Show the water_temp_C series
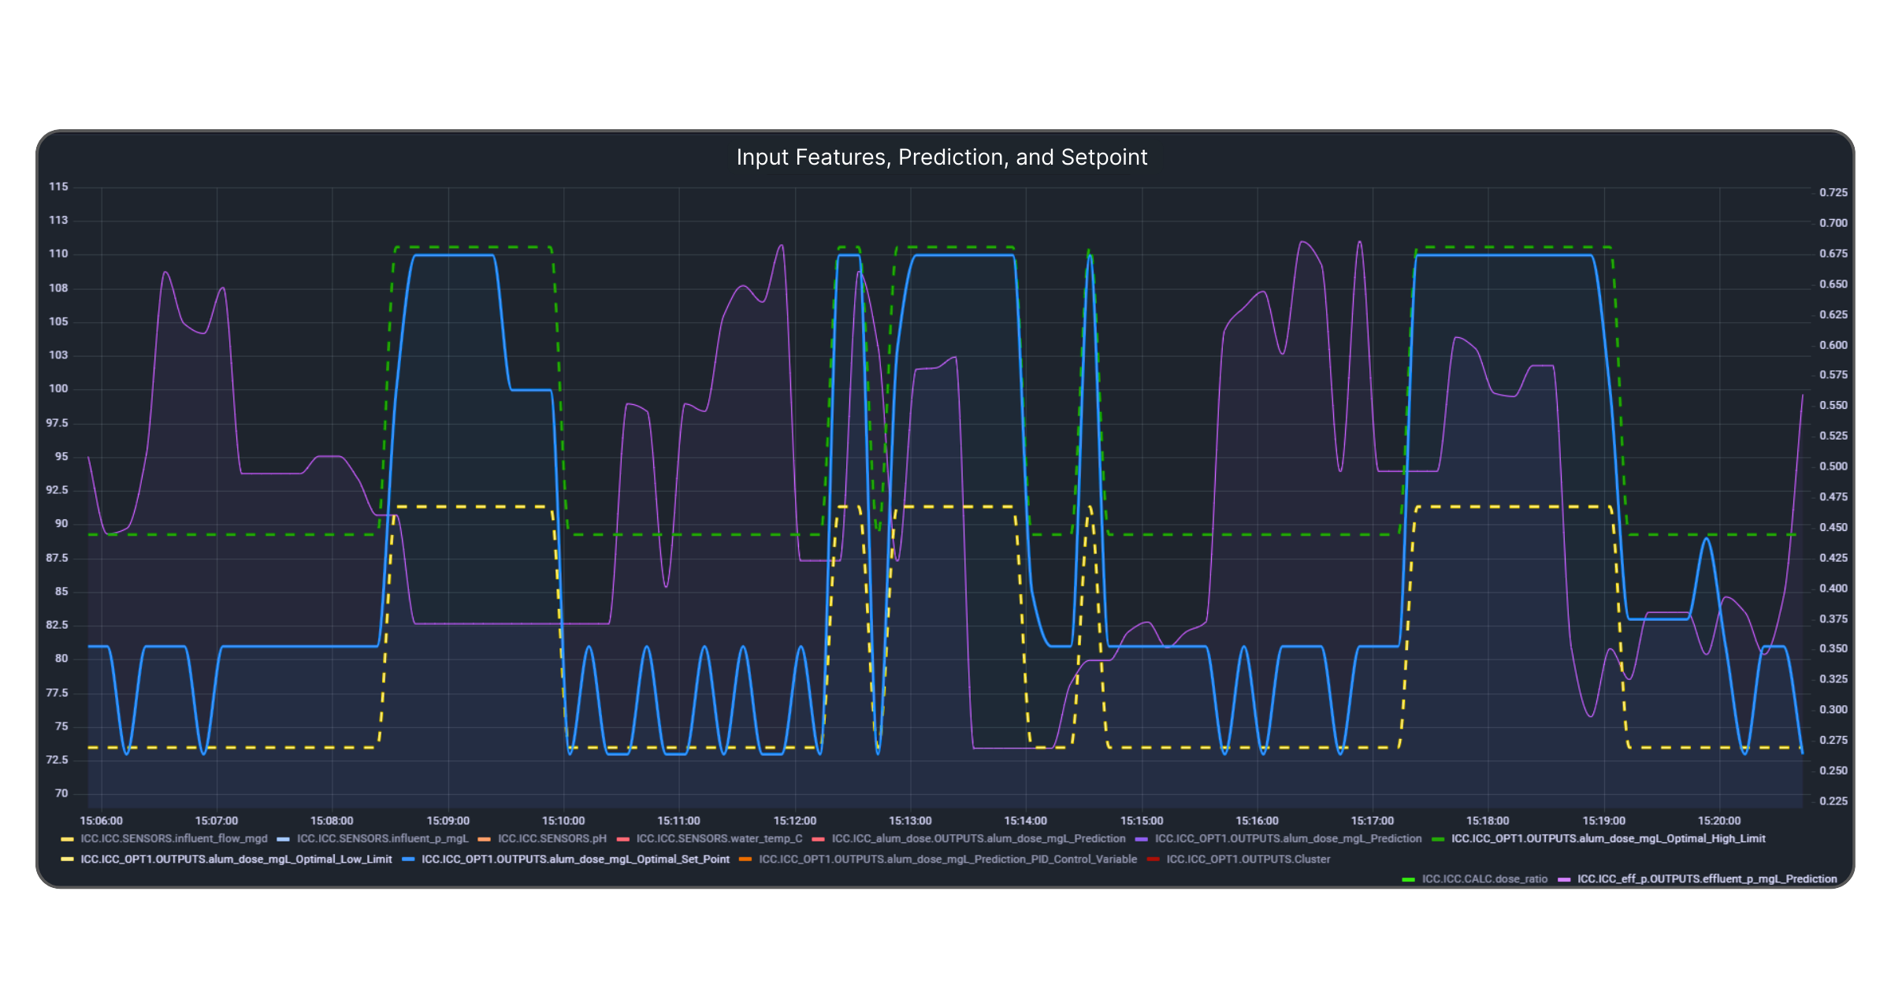The height and width of the screenshot is (988, 1891). (x=719, y=838)
